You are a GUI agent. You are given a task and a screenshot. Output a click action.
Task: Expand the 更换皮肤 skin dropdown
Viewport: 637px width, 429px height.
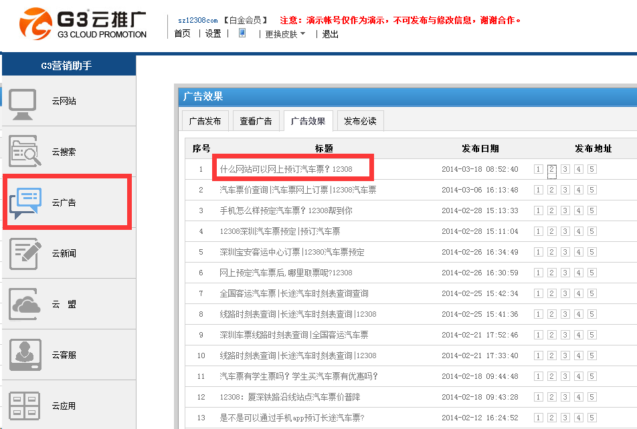tap(285, 34)
